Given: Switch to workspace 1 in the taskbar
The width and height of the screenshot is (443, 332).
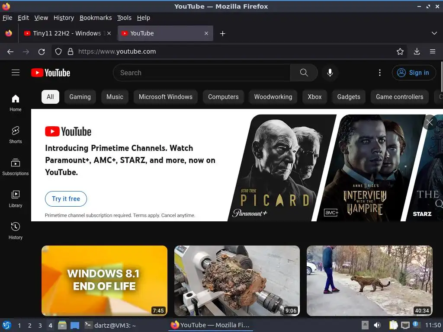Looking at the screenshot, I should tap(19, 326).
